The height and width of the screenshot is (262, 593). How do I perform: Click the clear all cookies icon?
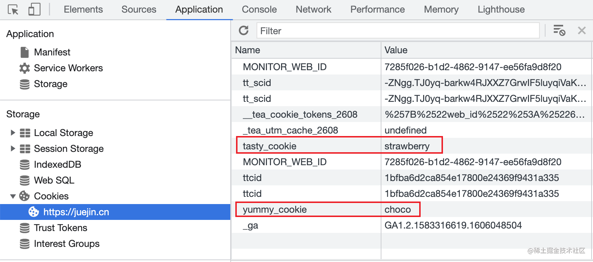click(559, 31)
